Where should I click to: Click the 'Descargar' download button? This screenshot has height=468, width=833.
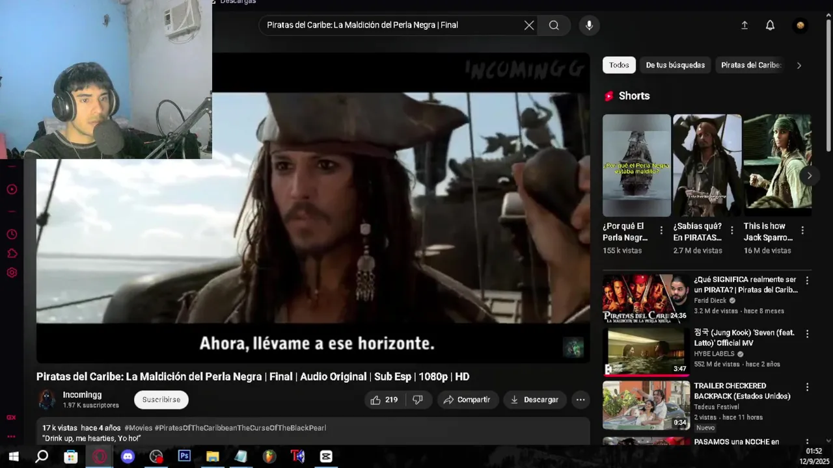click(534, 400)
